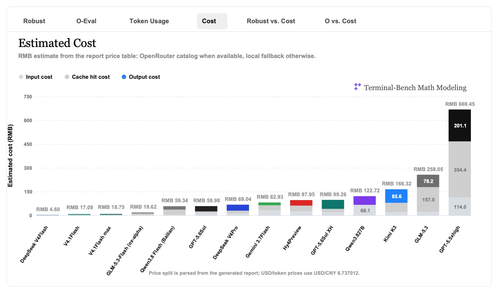Click the 354.4 cache hit segment
The height and width of the screenshot is (293, 498).
[x=460, y=170]
